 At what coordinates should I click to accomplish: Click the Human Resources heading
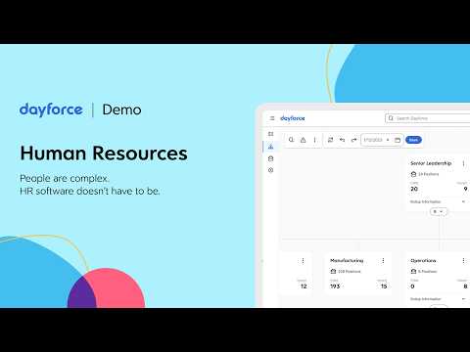[104, 154]
